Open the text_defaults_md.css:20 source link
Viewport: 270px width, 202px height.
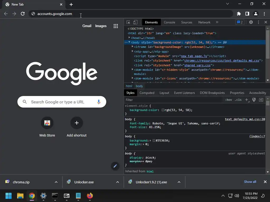tap(245, 119)
